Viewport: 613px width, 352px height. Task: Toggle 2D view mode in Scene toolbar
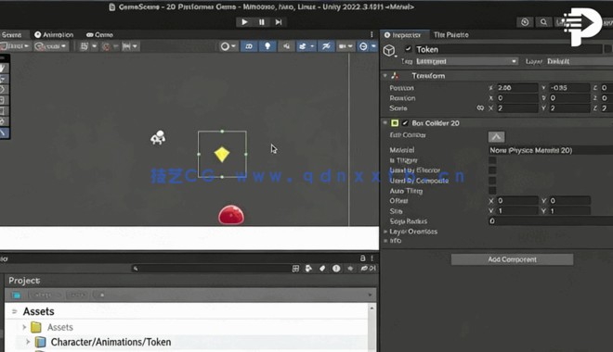tap(249, 46)
